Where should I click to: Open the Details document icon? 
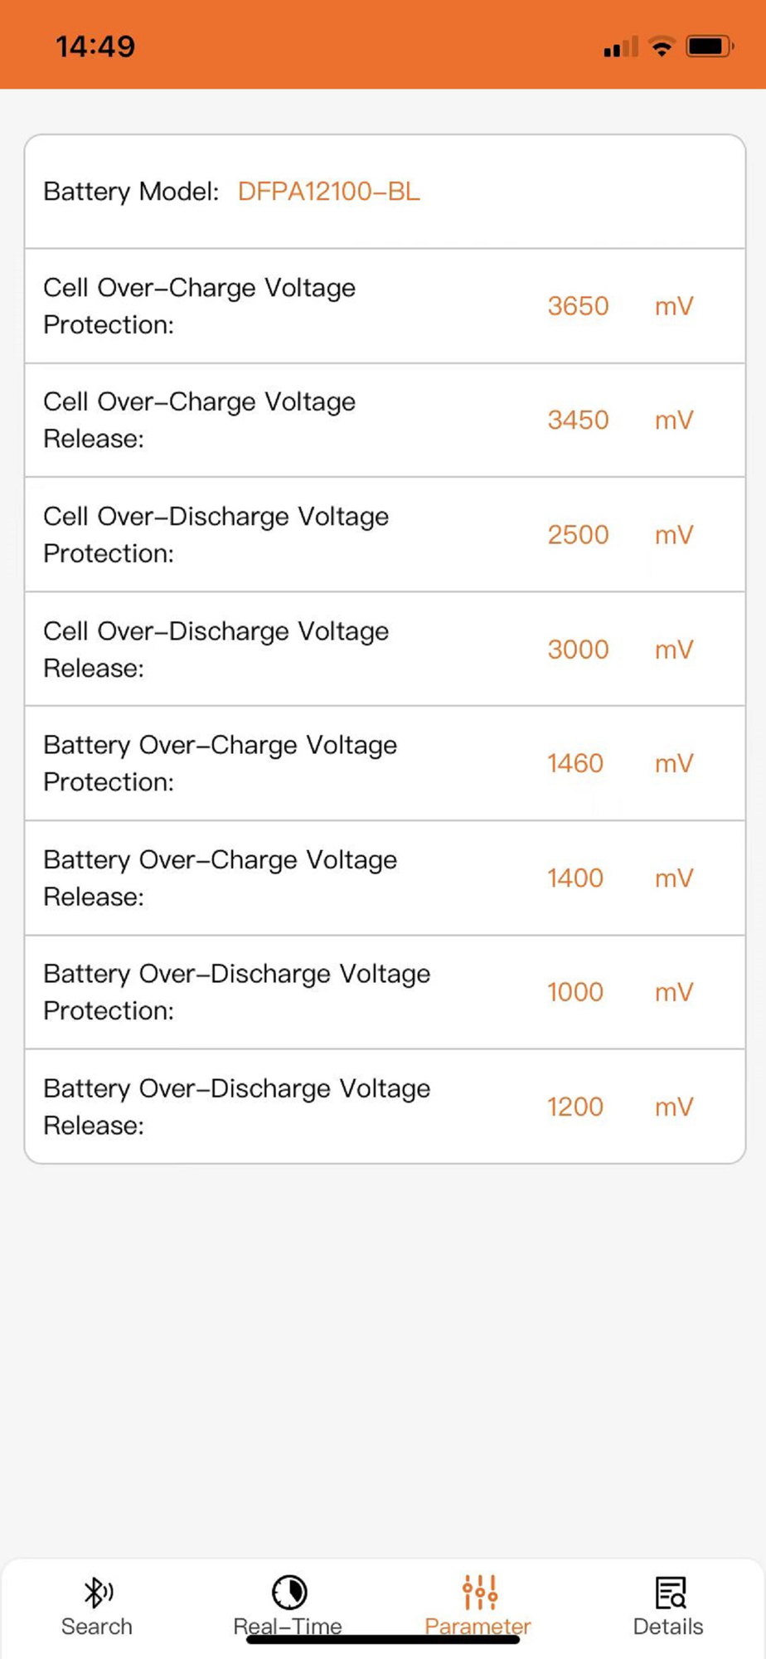[x=670, y=1591]
